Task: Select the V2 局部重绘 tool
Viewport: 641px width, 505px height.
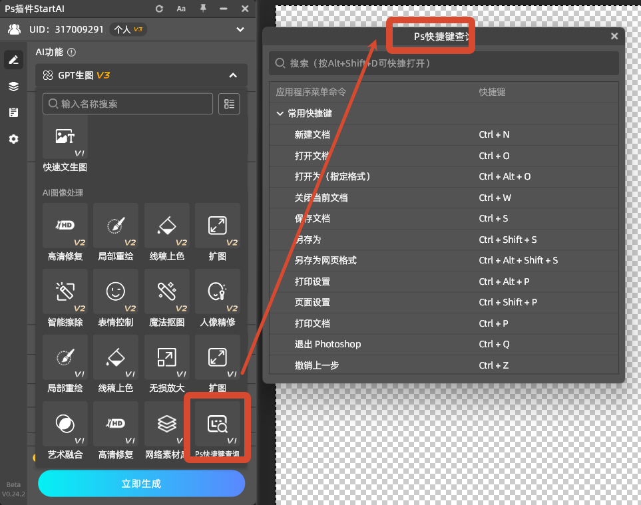Action: (116, 232)
